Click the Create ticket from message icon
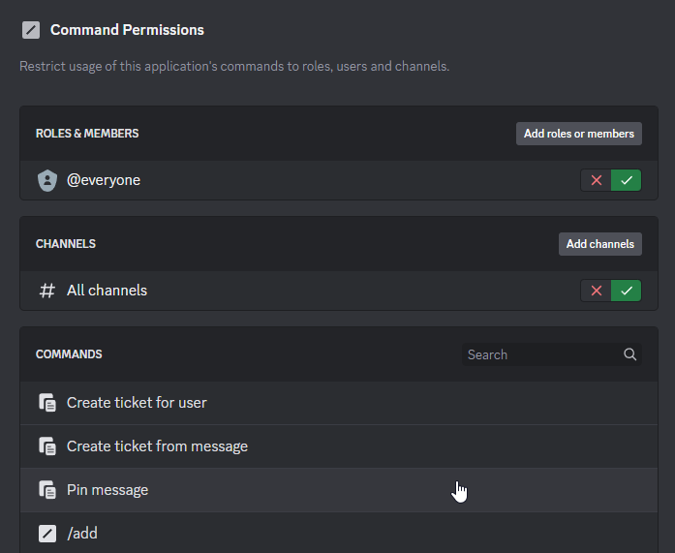This screenshot has width=675, height=553. [46, 446]
